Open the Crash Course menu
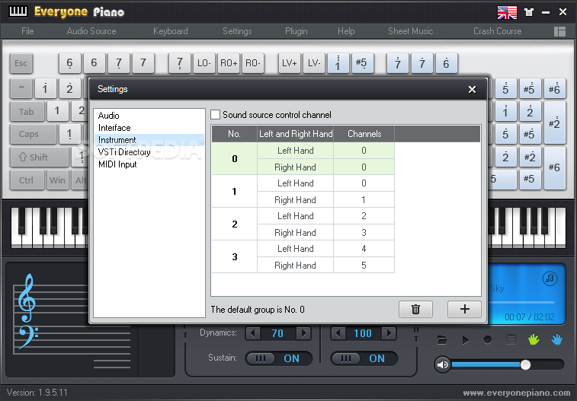577x401 pixels. pos(498,31)
